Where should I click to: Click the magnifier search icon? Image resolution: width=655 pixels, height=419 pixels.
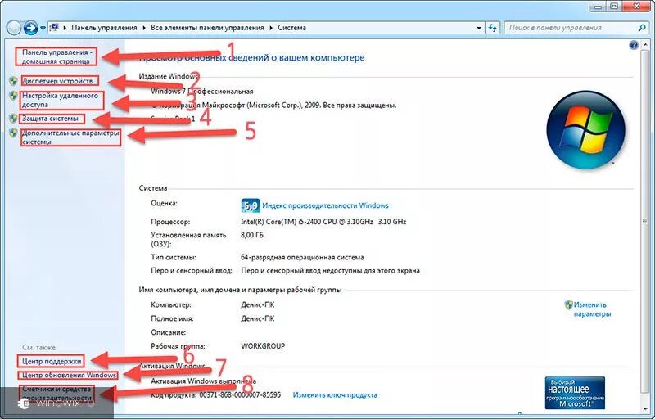point(642,28)
